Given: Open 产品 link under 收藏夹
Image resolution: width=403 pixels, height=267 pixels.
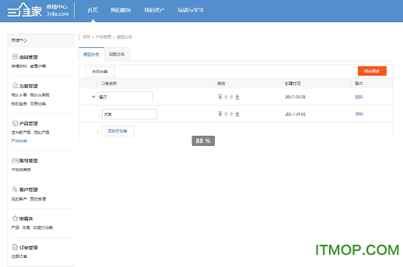Looking at the screenshot, I should pos(15,227).
